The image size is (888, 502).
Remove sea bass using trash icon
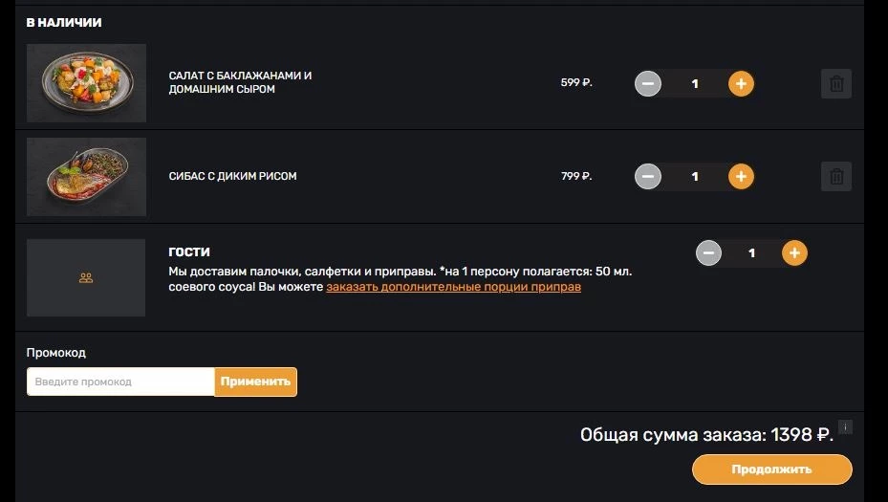pyautogui.click(x=836, y=176)
